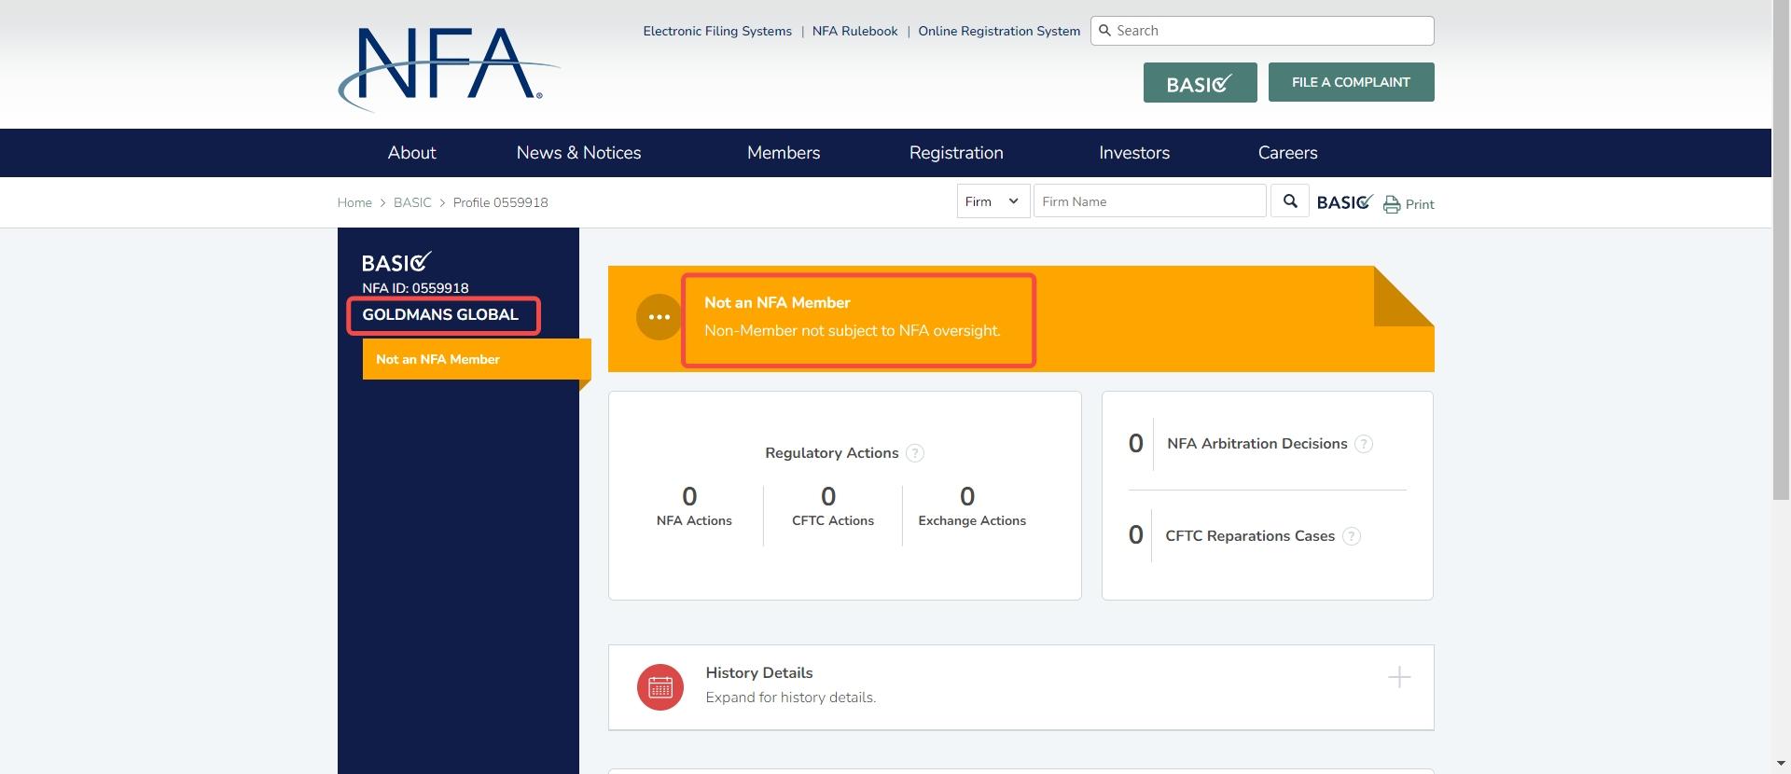Focus the top Search input field

(x=1262, y=31)
